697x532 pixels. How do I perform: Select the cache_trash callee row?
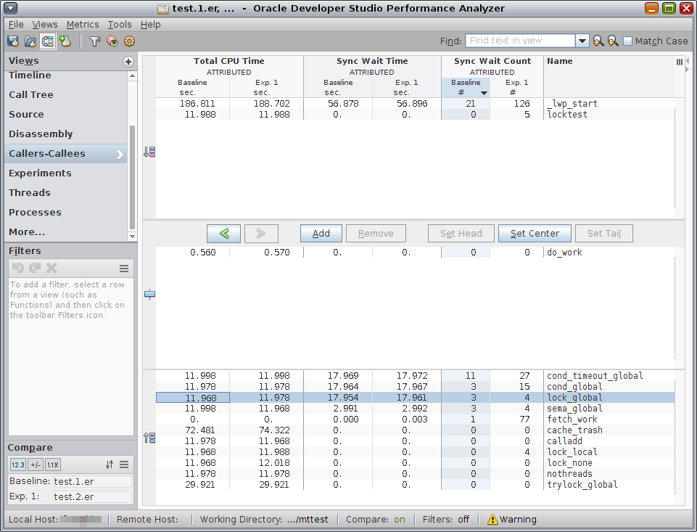tap(415, 430)
